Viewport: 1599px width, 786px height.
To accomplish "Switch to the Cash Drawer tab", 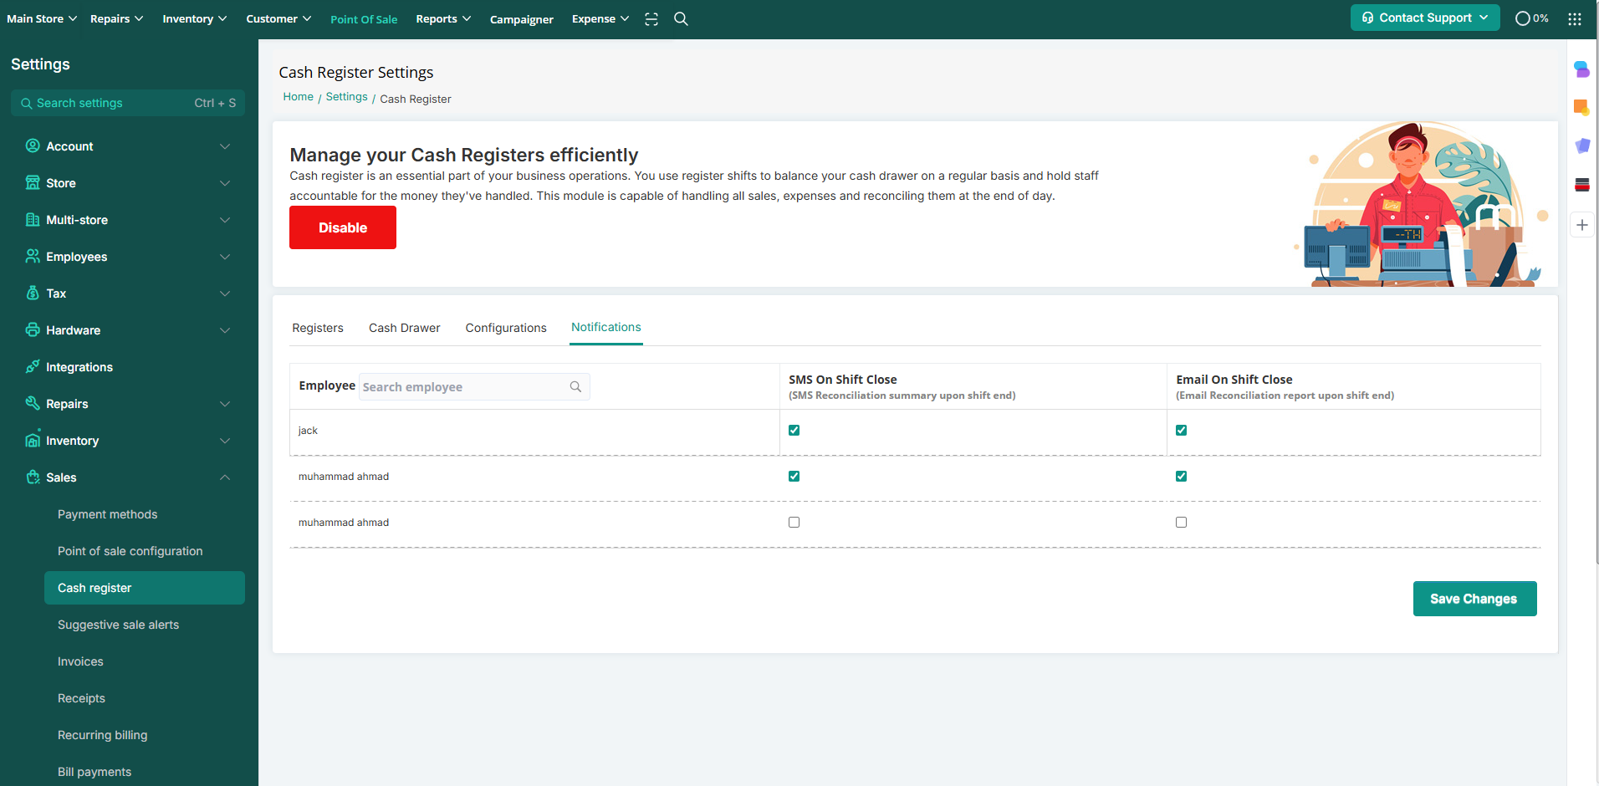I will pyautogui.click(x=404, y=328).
